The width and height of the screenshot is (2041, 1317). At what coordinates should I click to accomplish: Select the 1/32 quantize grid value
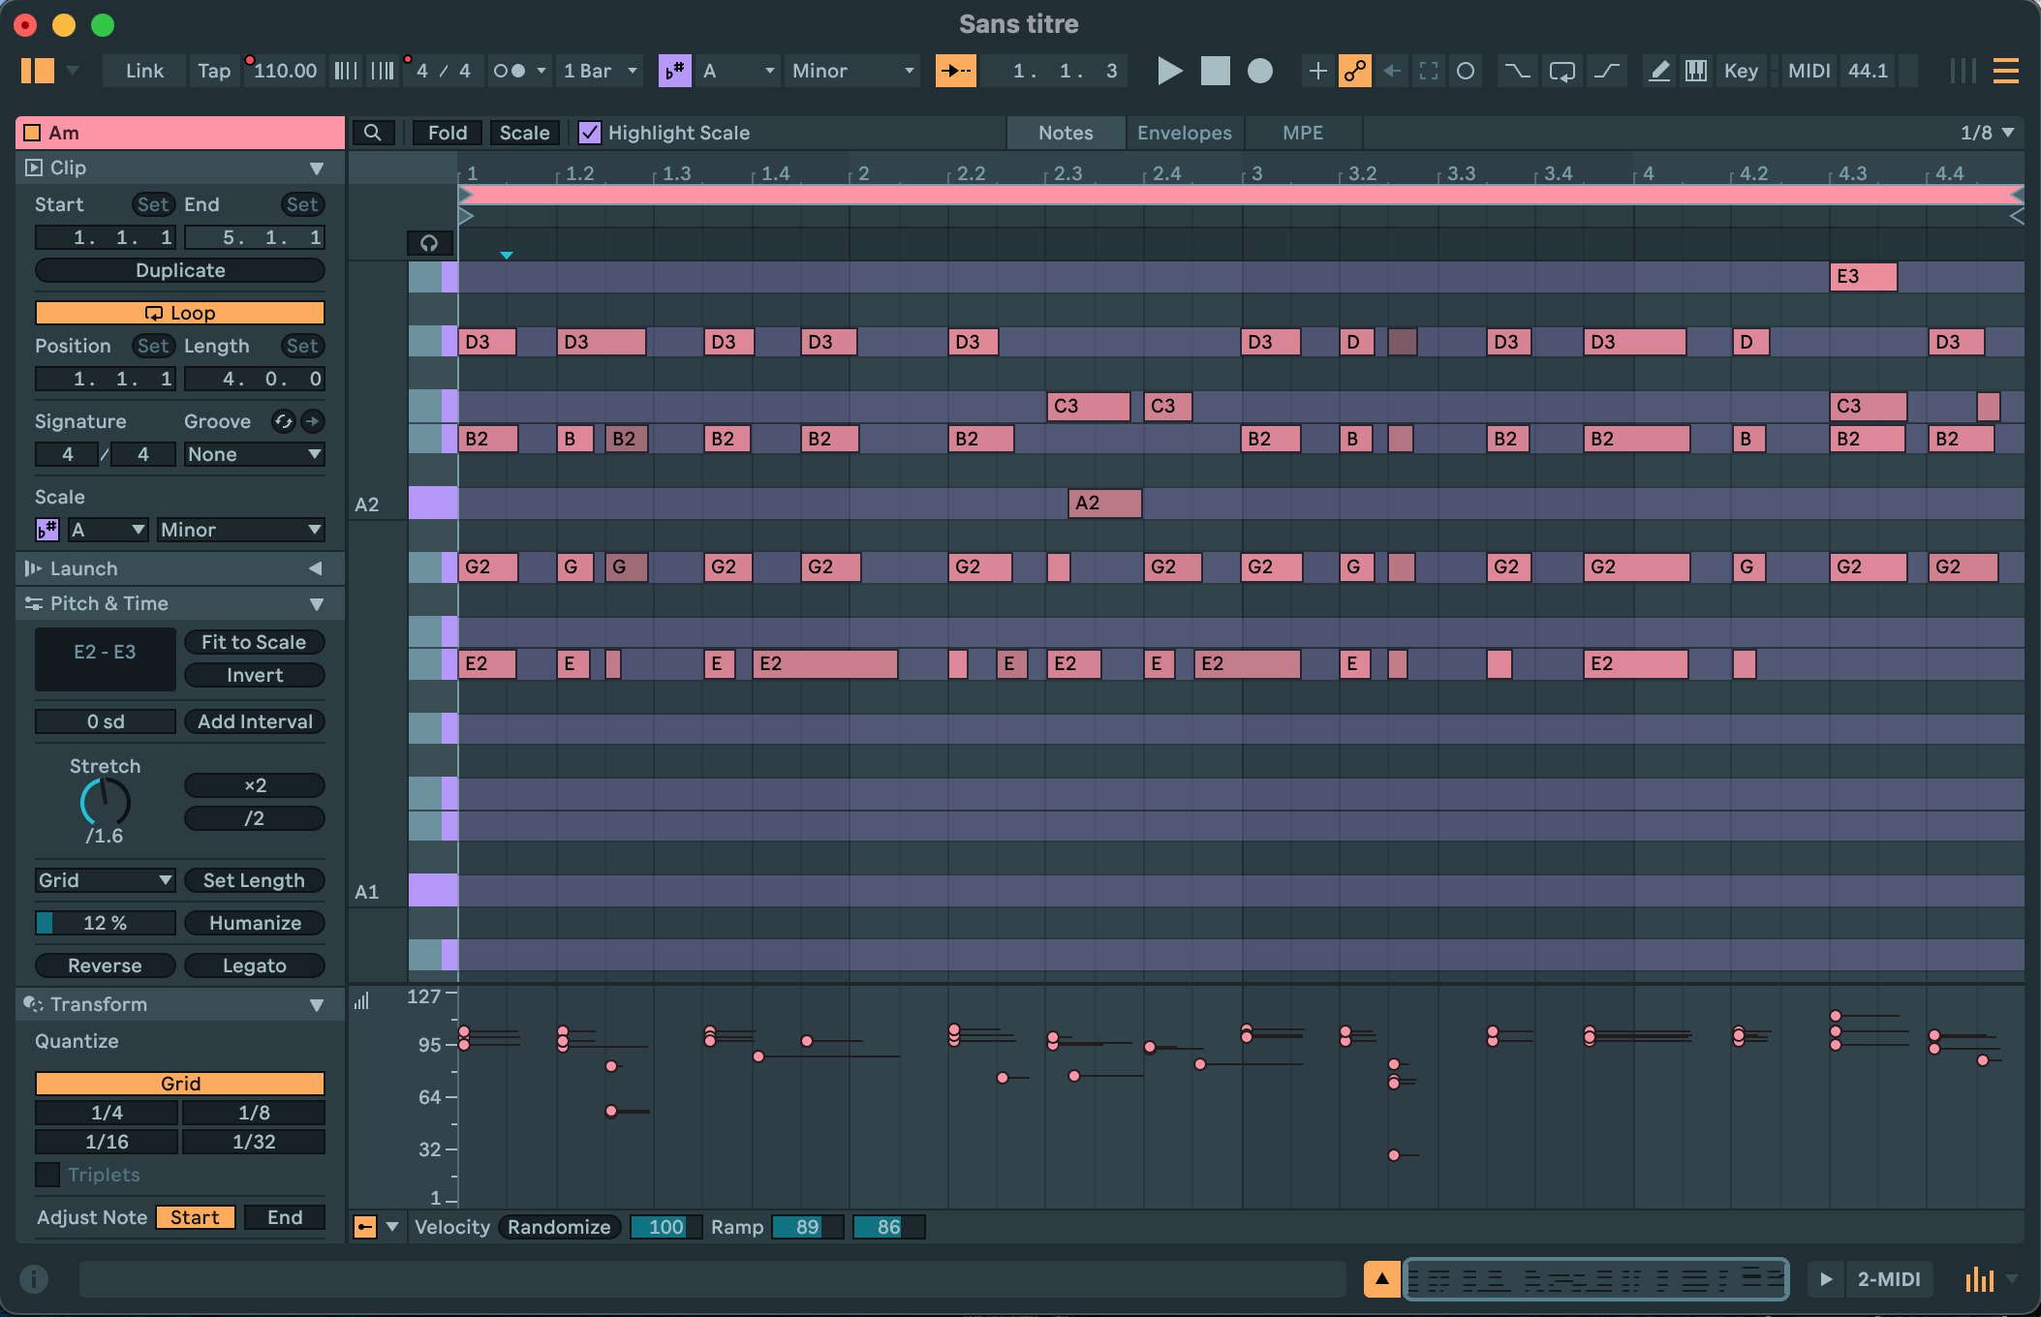[254, 1142]
